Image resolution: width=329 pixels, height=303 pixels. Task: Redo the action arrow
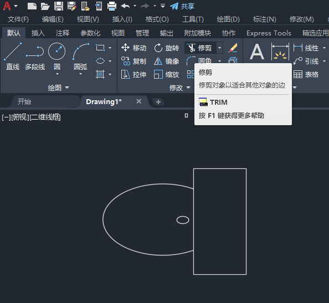point(145,6)
